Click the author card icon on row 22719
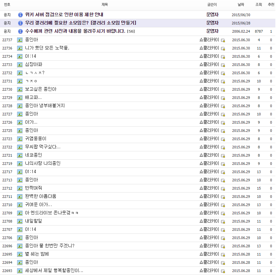Image resolution: width=276 pixels, height=275 pixels. point(223,164)
